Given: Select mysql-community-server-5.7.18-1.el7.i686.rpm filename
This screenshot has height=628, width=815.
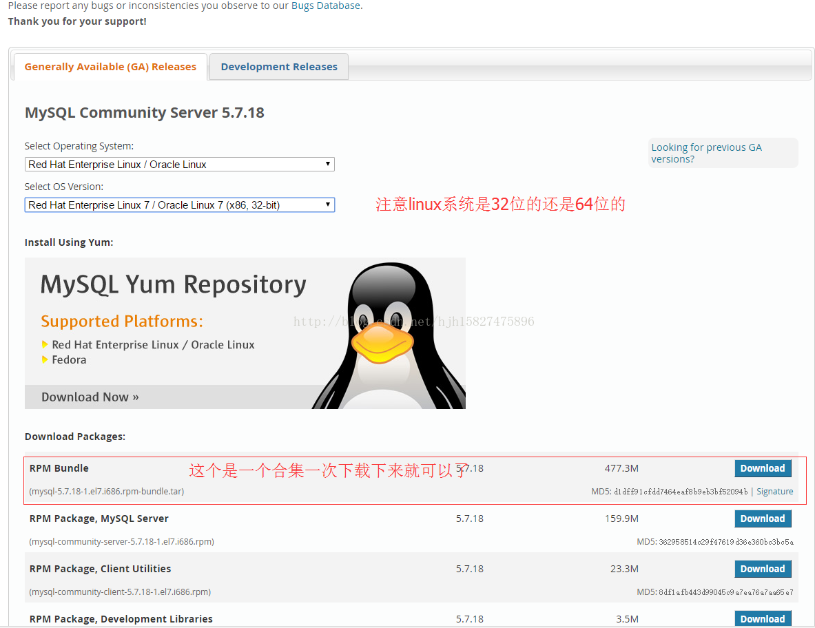Looking at the screenshot, I should (x=122, y=542).
